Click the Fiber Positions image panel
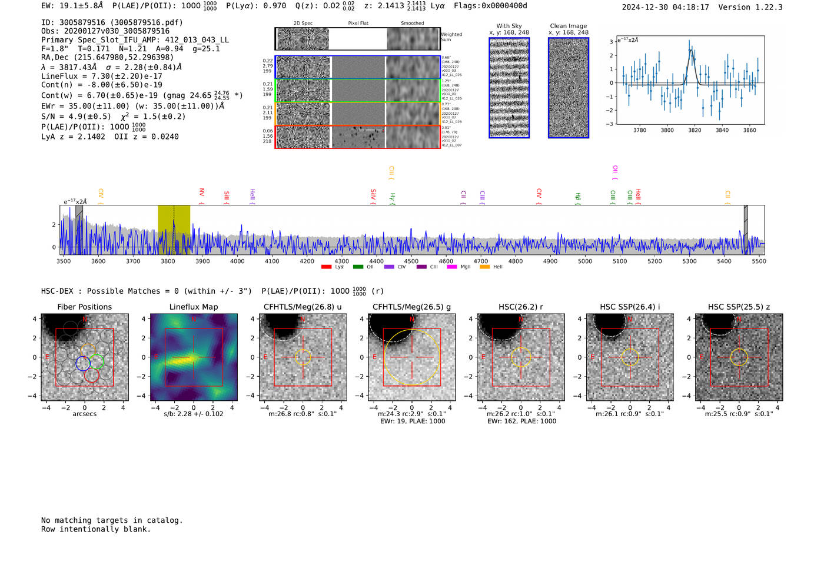824x561 pixels. [x=85, y=357]
